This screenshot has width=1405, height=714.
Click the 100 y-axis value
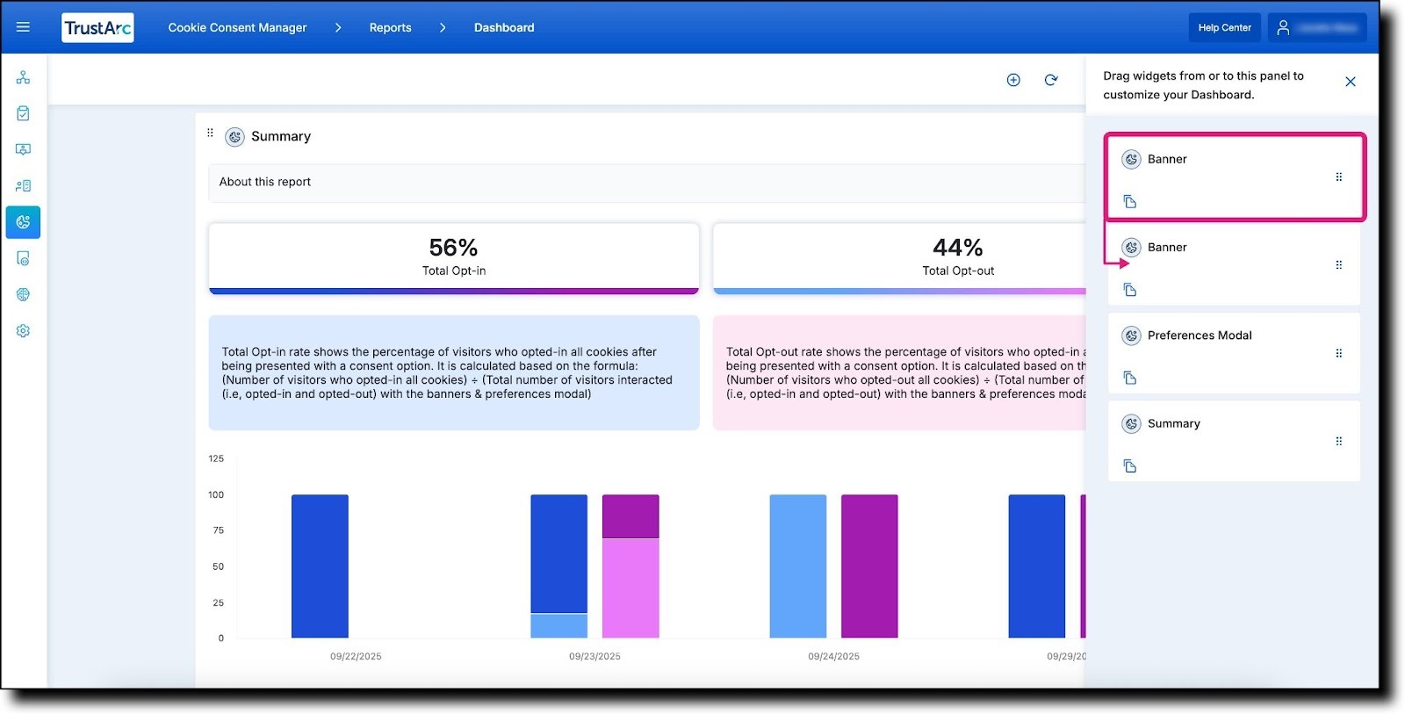click(216, 495)
